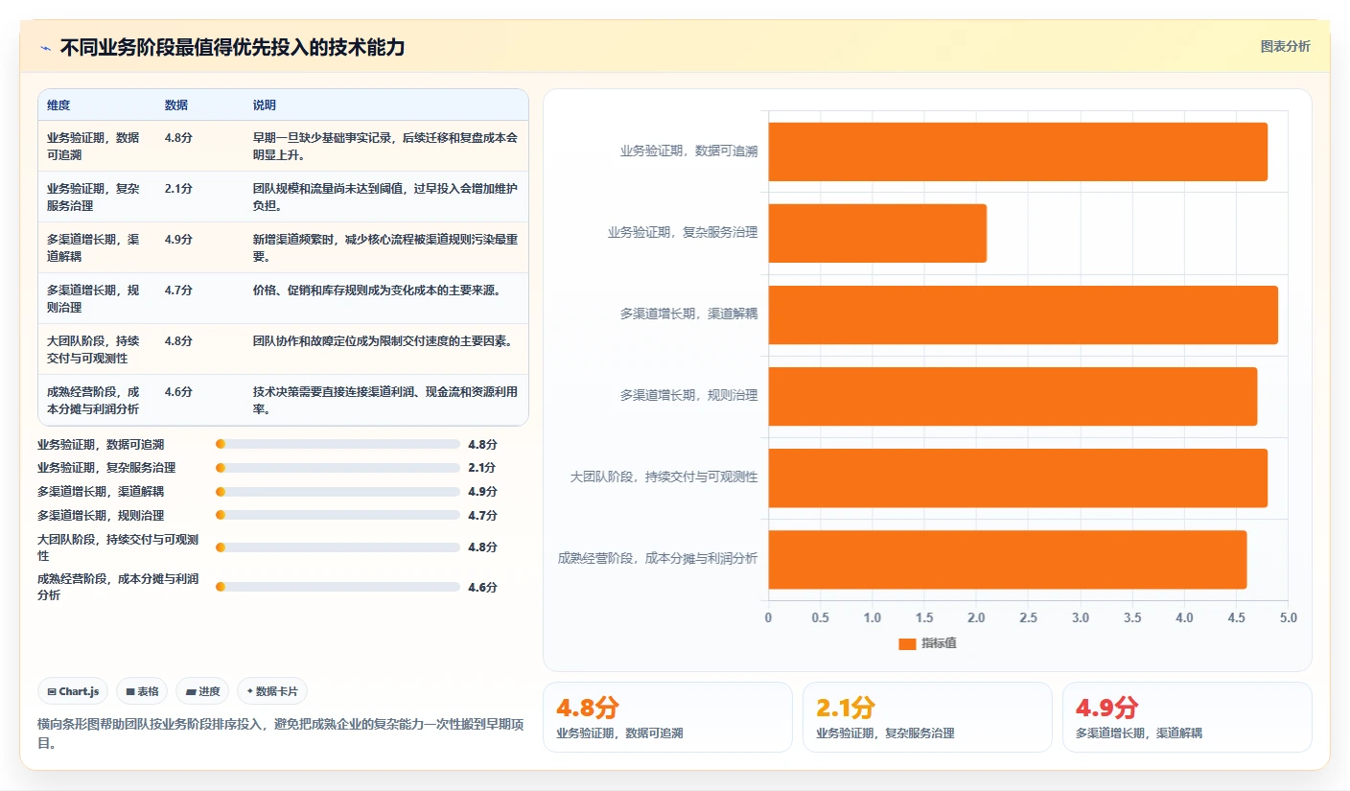The image size is (1350, 791).
Task: Click the description starting 早期一旦缺少基础事实记录
Action: pyautogui.click(x=385, y=146)
